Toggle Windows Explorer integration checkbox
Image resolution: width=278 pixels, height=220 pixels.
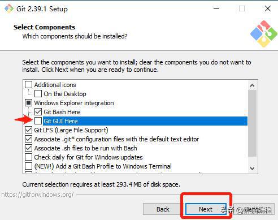point(28,103)
